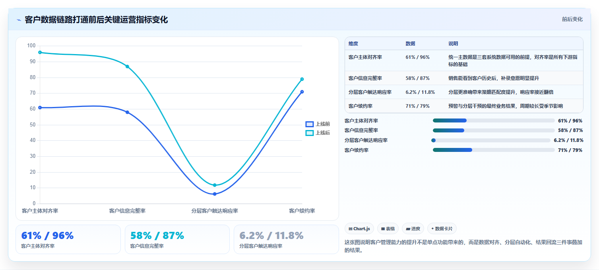The width and height of the screenshot is (599, 270).
Task: Open the 58% / 87% data card
Action: pyautogui.click(x=177, y=239)
